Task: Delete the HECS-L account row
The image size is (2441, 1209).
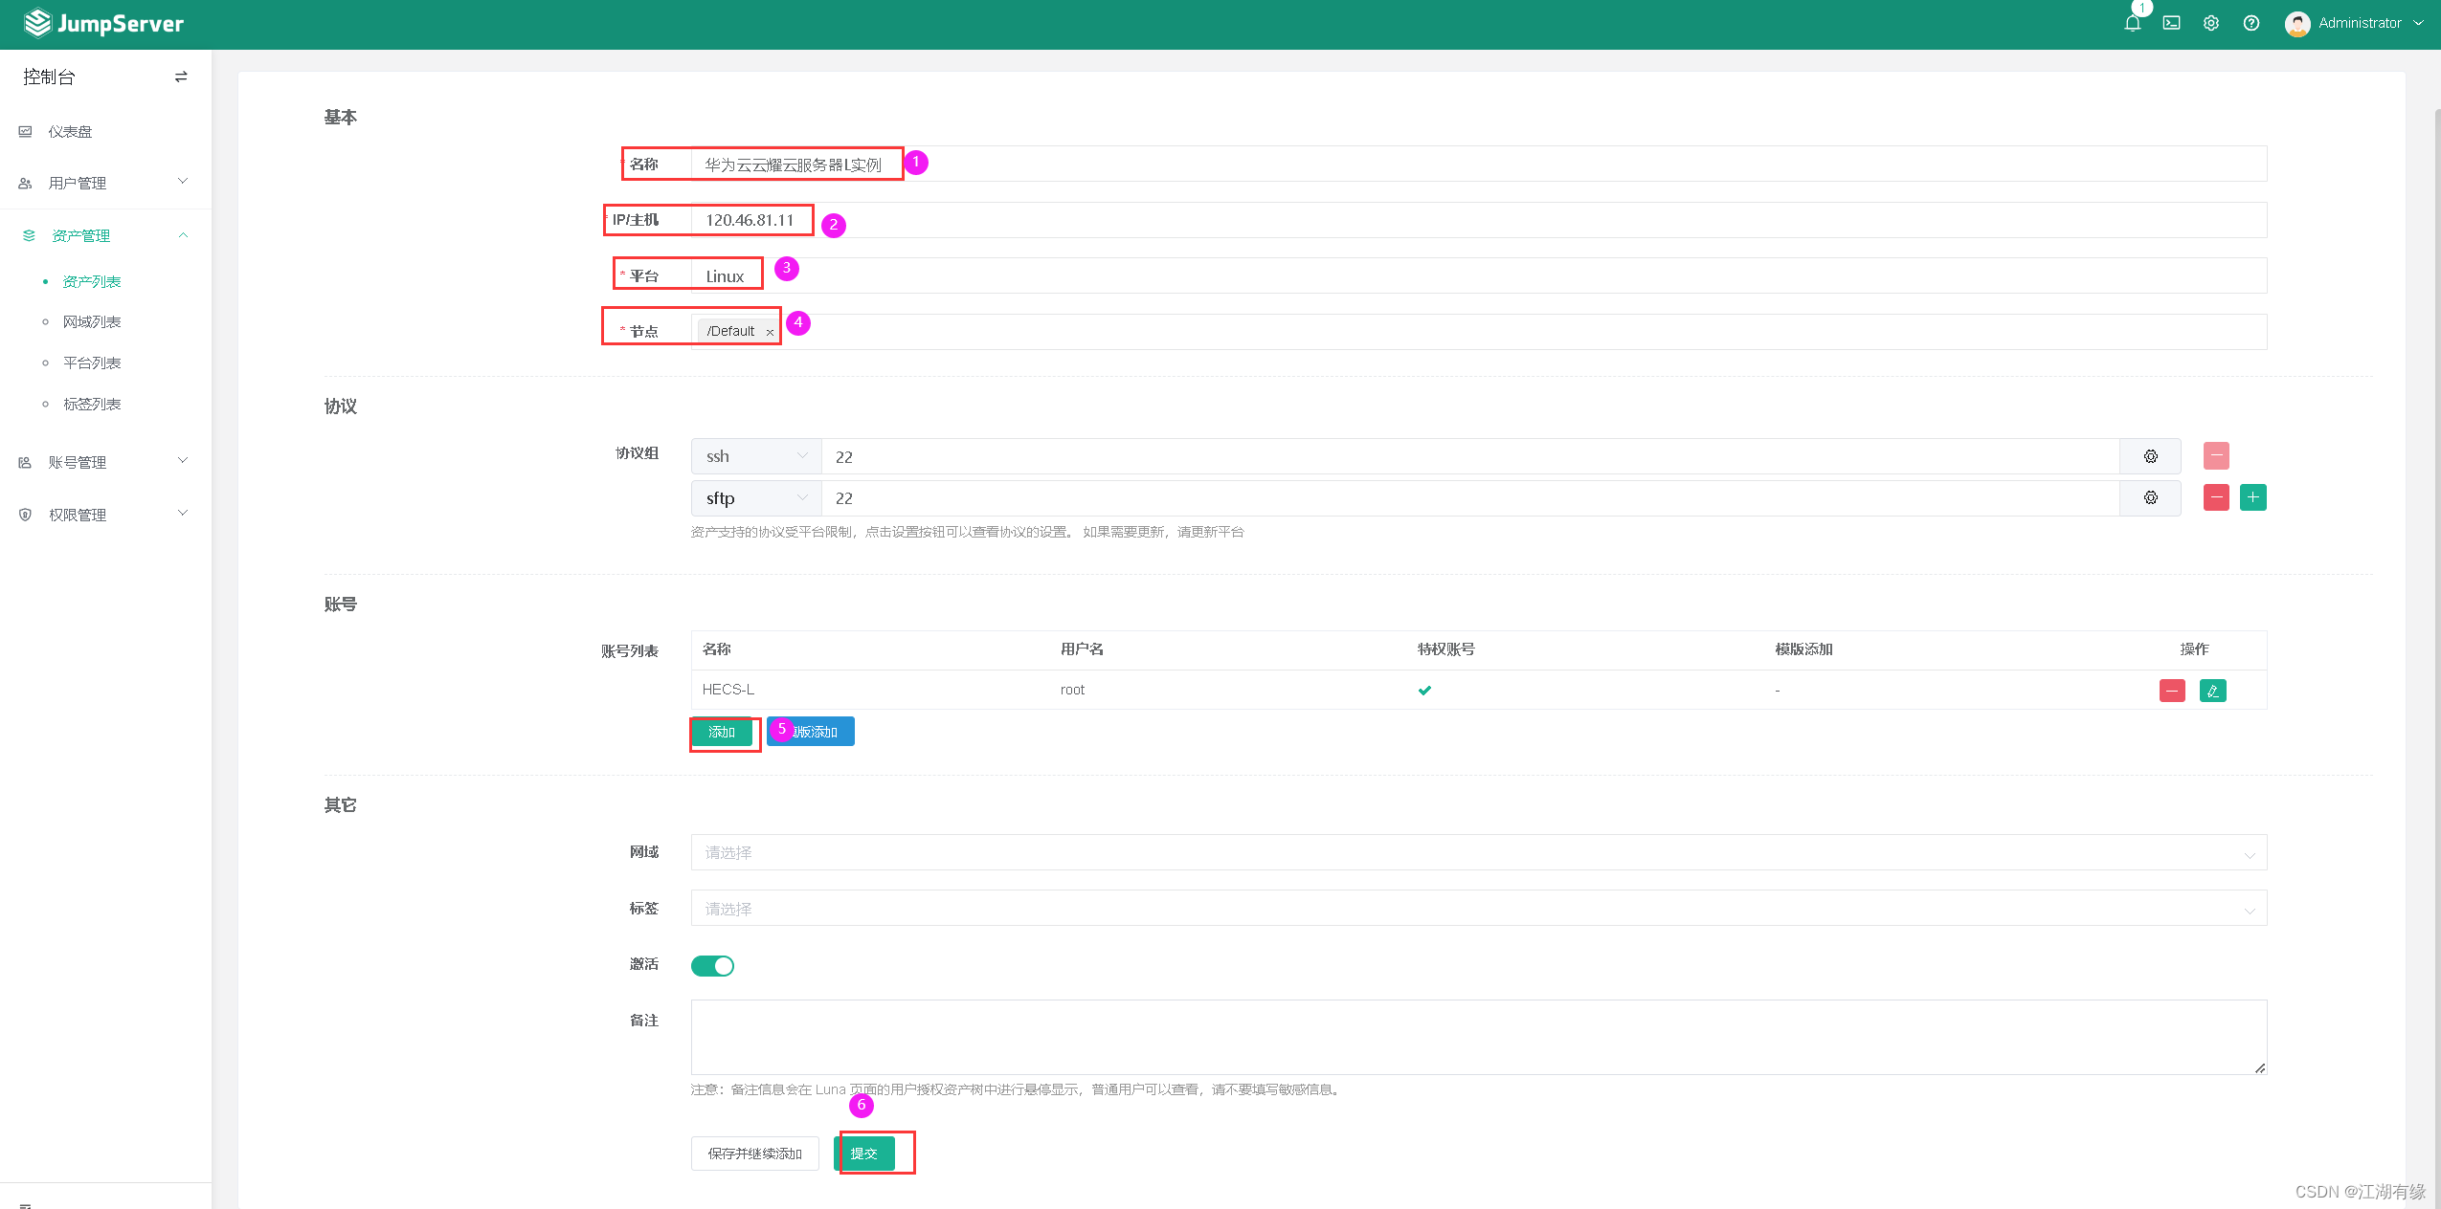Action: click(2172, 691)
